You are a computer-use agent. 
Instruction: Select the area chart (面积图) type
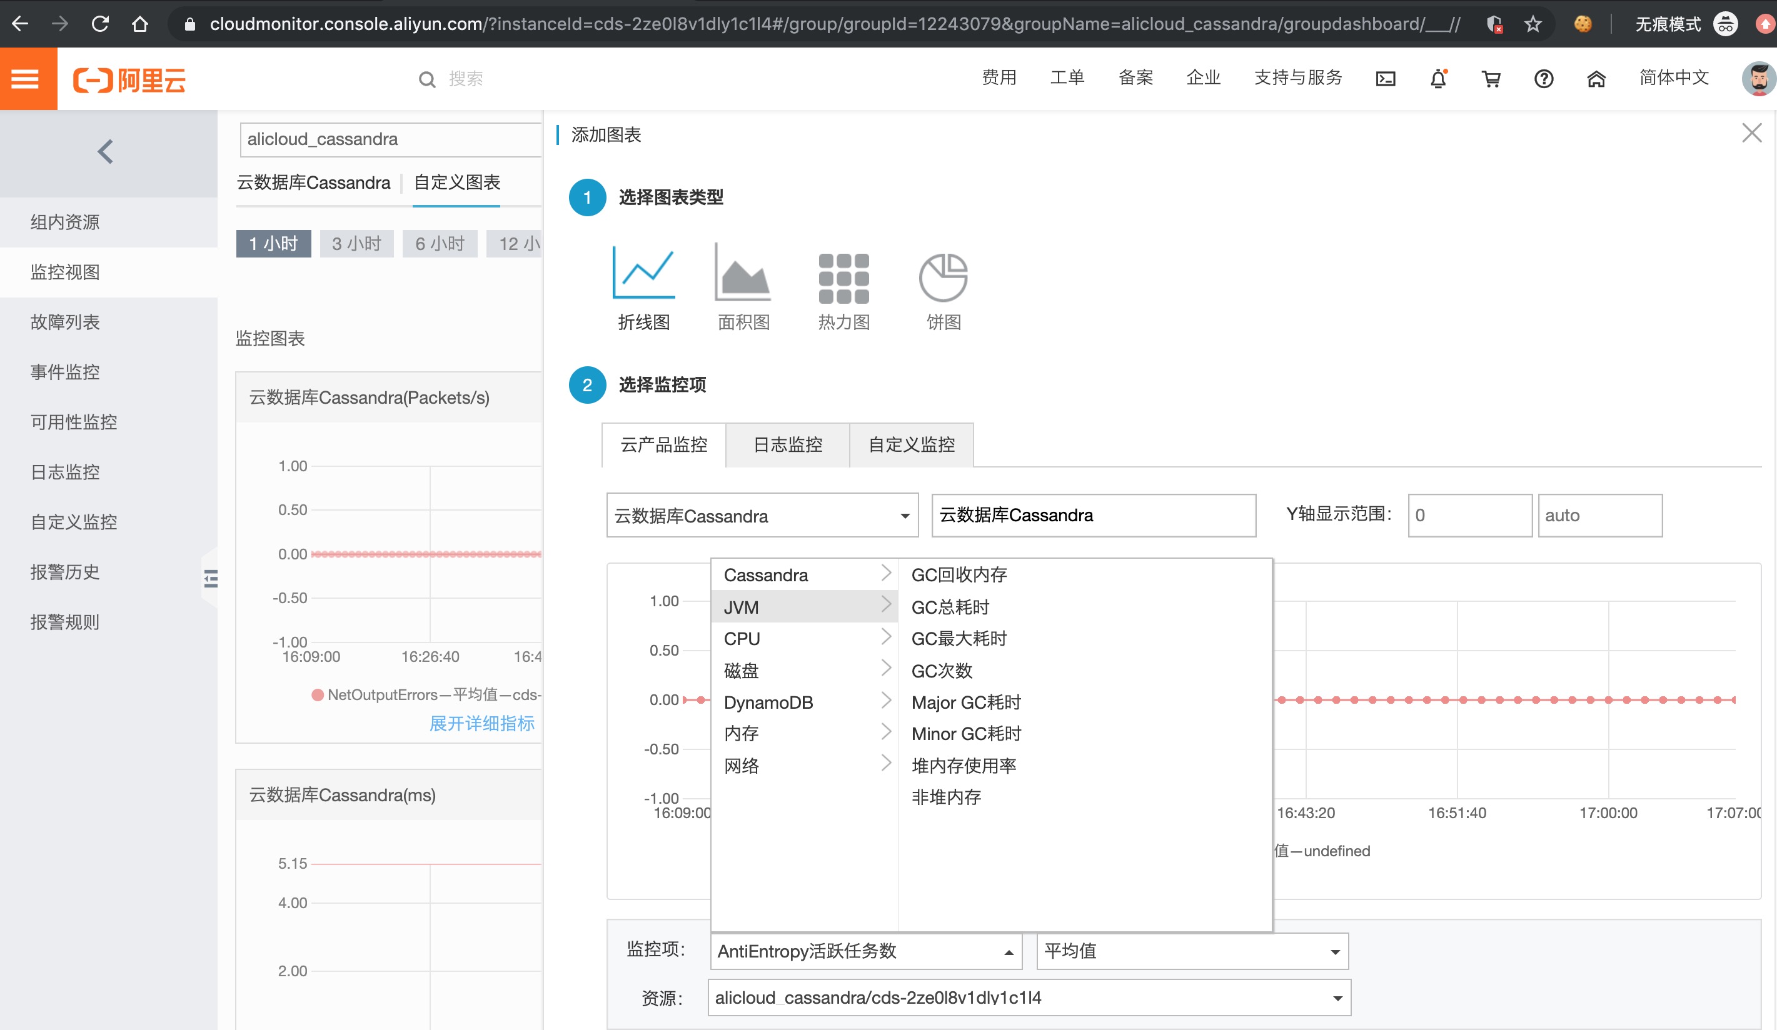(743, 289)
